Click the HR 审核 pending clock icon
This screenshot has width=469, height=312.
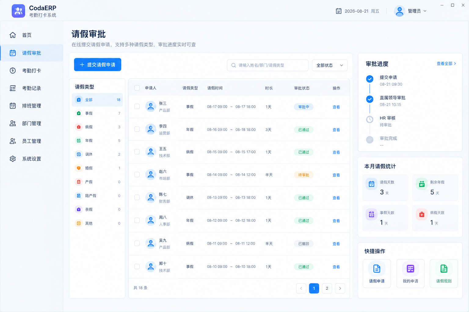click(370, 119)
